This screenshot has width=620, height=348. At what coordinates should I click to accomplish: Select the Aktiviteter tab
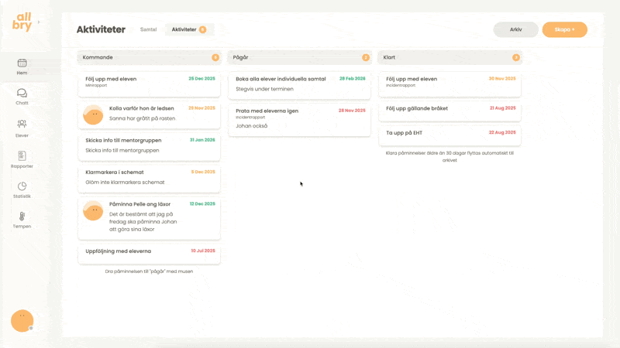coord(188,29)
